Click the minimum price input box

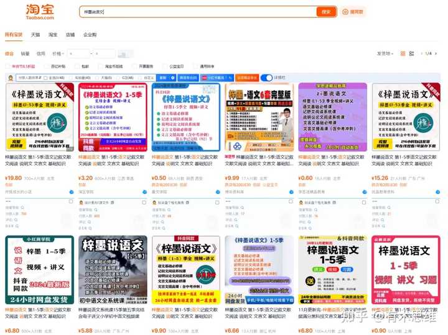(79, 53)
